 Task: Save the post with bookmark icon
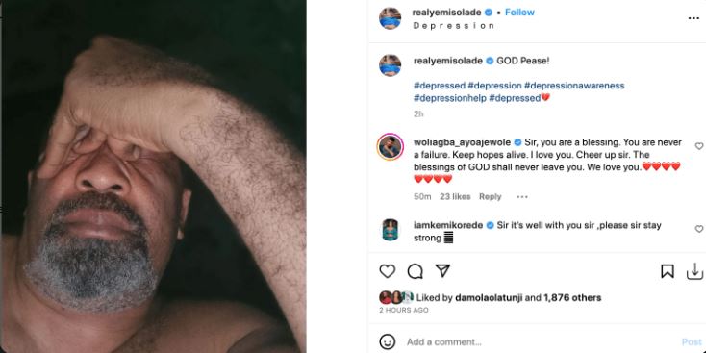pyautogui.click(x=668, y=271)
